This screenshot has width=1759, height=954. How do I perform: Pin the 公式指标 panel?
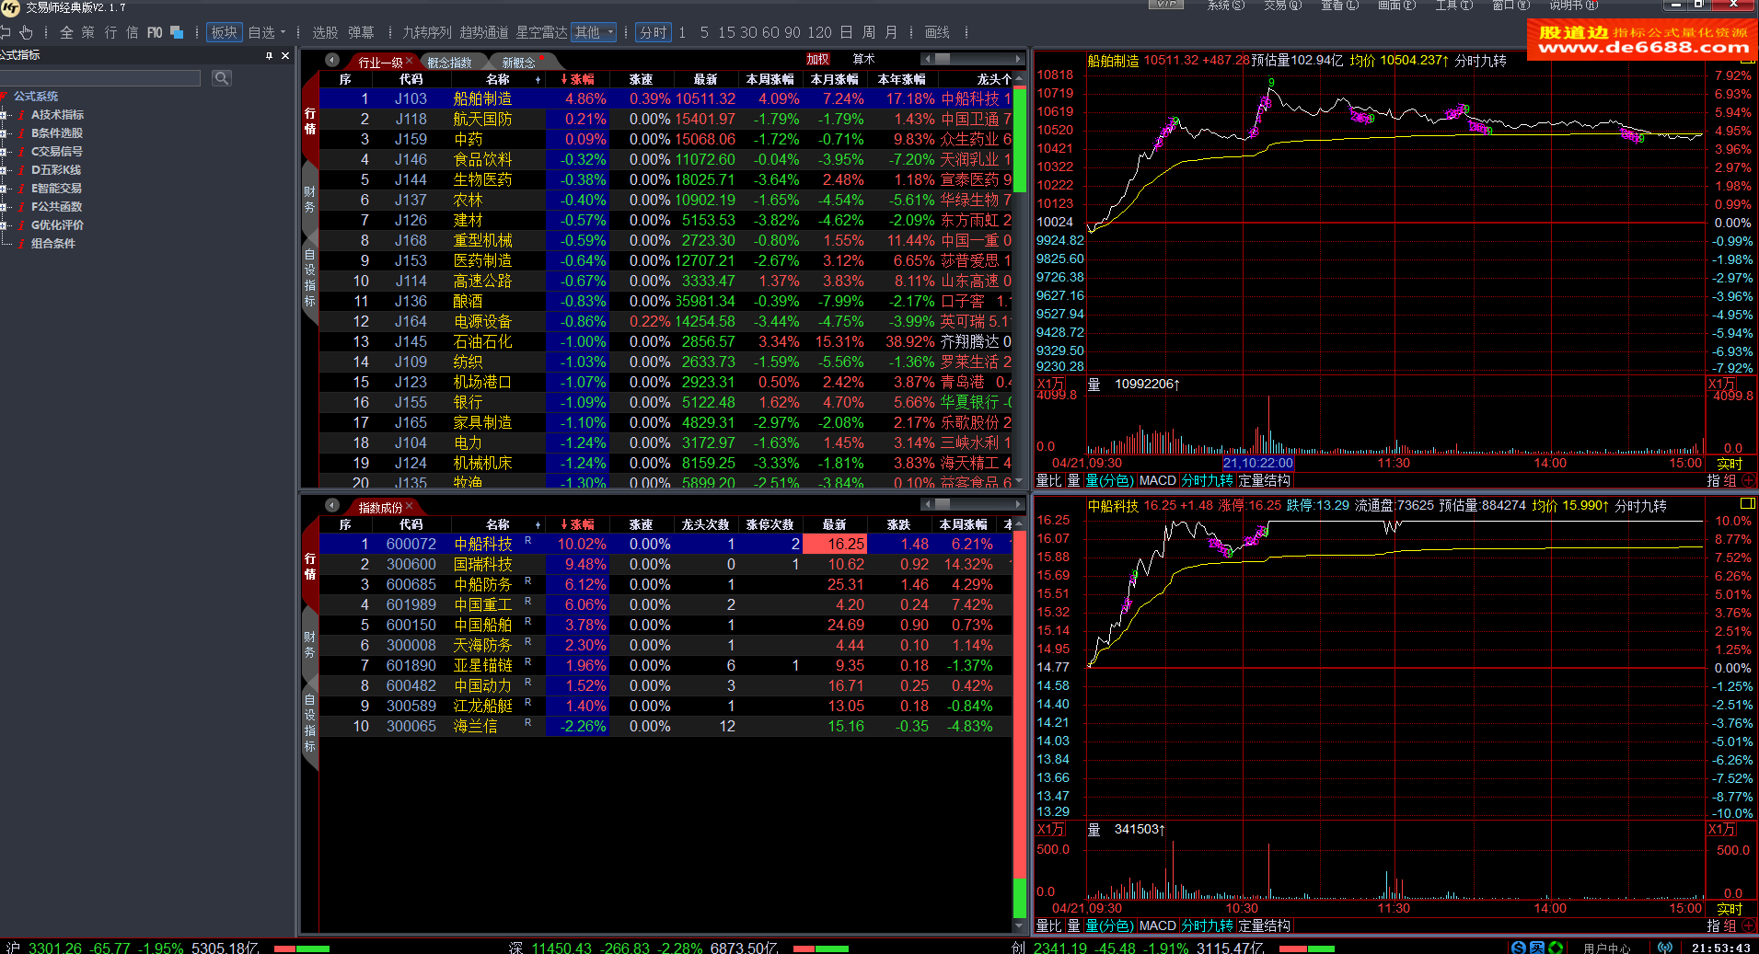(x=269, y=56)
